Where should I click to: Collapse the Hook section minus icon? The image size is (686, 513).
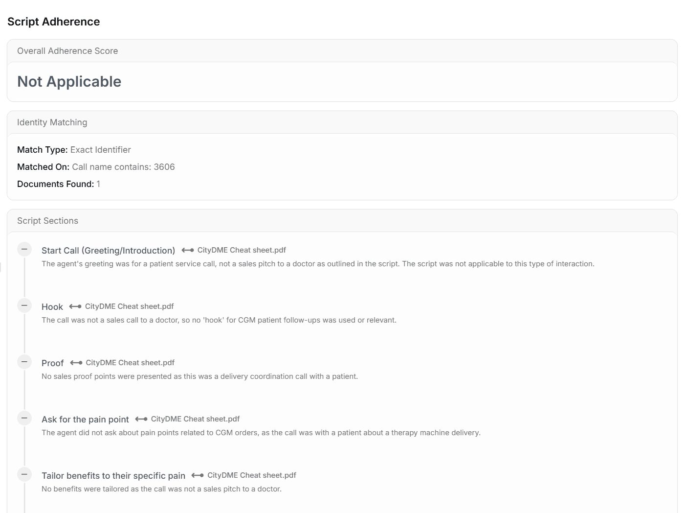(x=24, y=305)
